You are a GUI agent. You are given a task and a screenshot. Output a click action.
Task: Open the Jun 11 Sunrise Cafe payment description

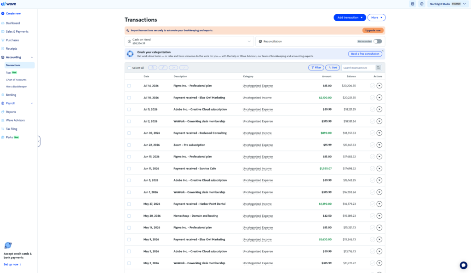coord(195,168)
